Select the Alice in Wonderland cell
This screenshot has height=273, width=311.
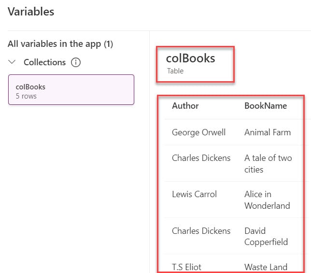(267, 200)
